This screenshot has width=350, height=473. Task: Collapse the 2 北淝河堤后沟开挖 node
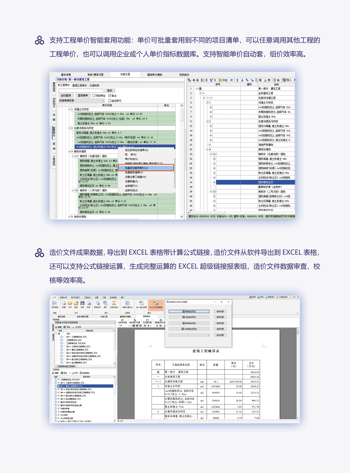(x=69, y=128)
